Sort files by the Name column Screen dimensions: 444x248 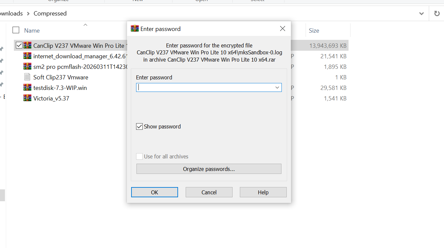(x=32, y=31)
